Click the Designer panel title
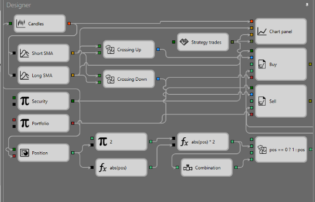315x202 pixels. (x=19, y=5)
